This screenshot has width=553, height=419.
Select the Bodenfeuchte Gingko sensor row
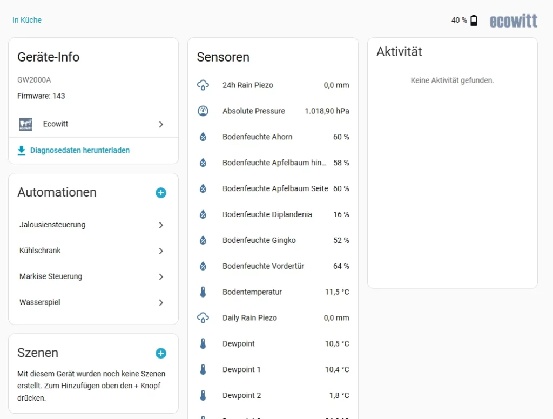coord(259,240)
